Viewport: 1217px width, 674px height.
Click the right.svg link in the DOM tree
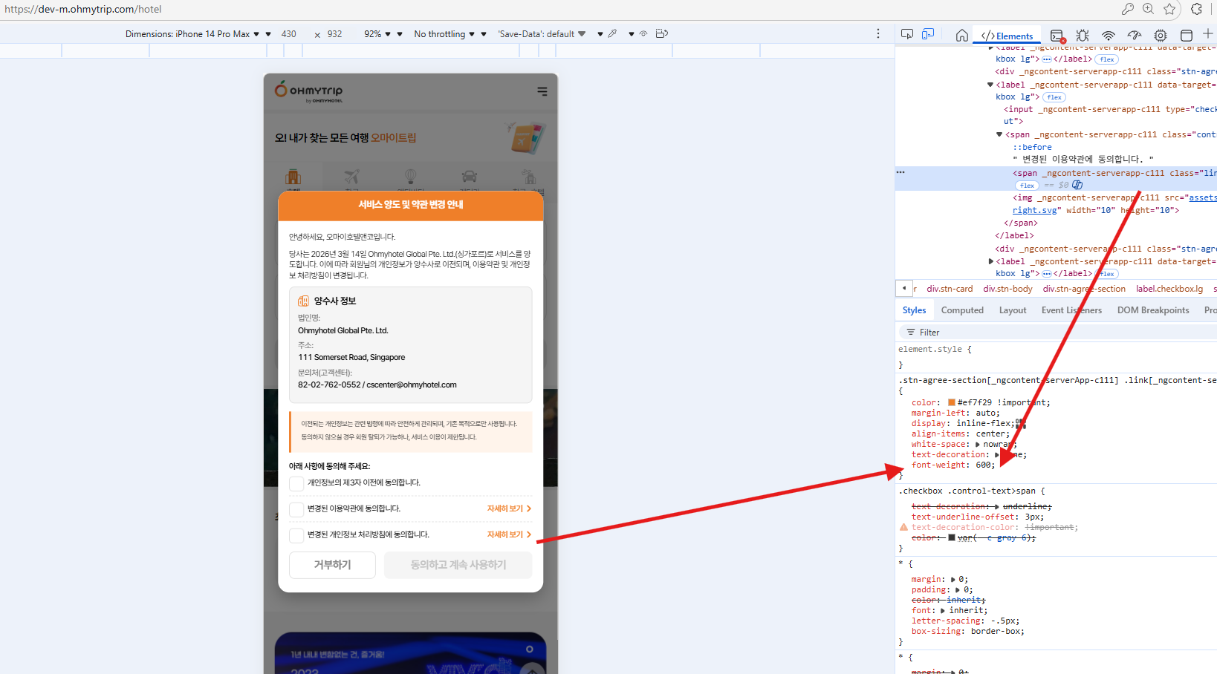1034,211
